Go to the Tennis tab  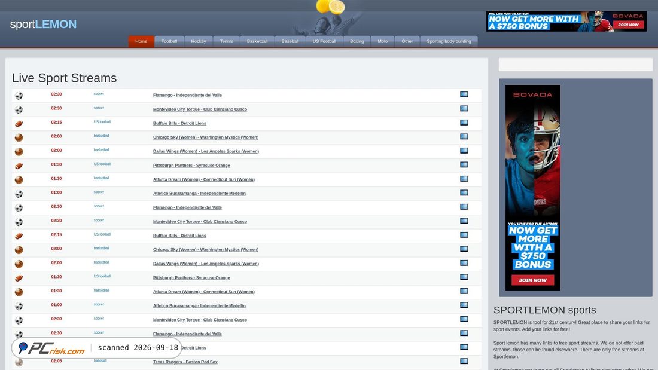coord(227,41)
